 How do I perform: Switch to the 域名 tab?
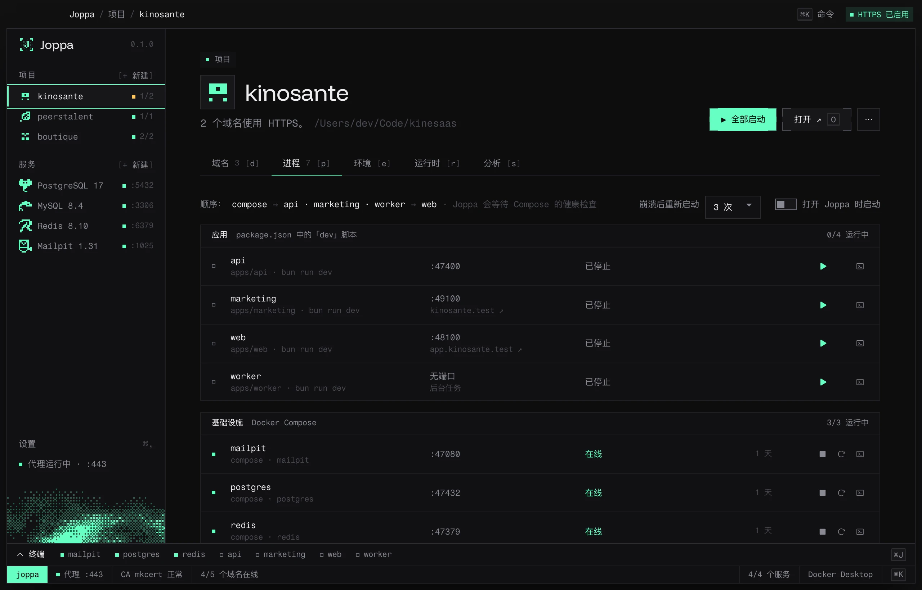(236, 164)
